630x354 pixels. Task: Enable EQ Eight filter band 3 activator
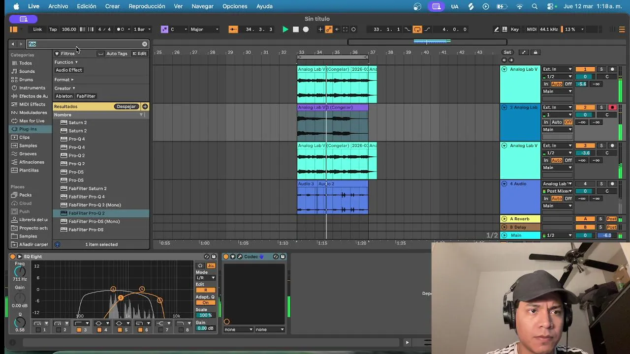pos(79,330)
